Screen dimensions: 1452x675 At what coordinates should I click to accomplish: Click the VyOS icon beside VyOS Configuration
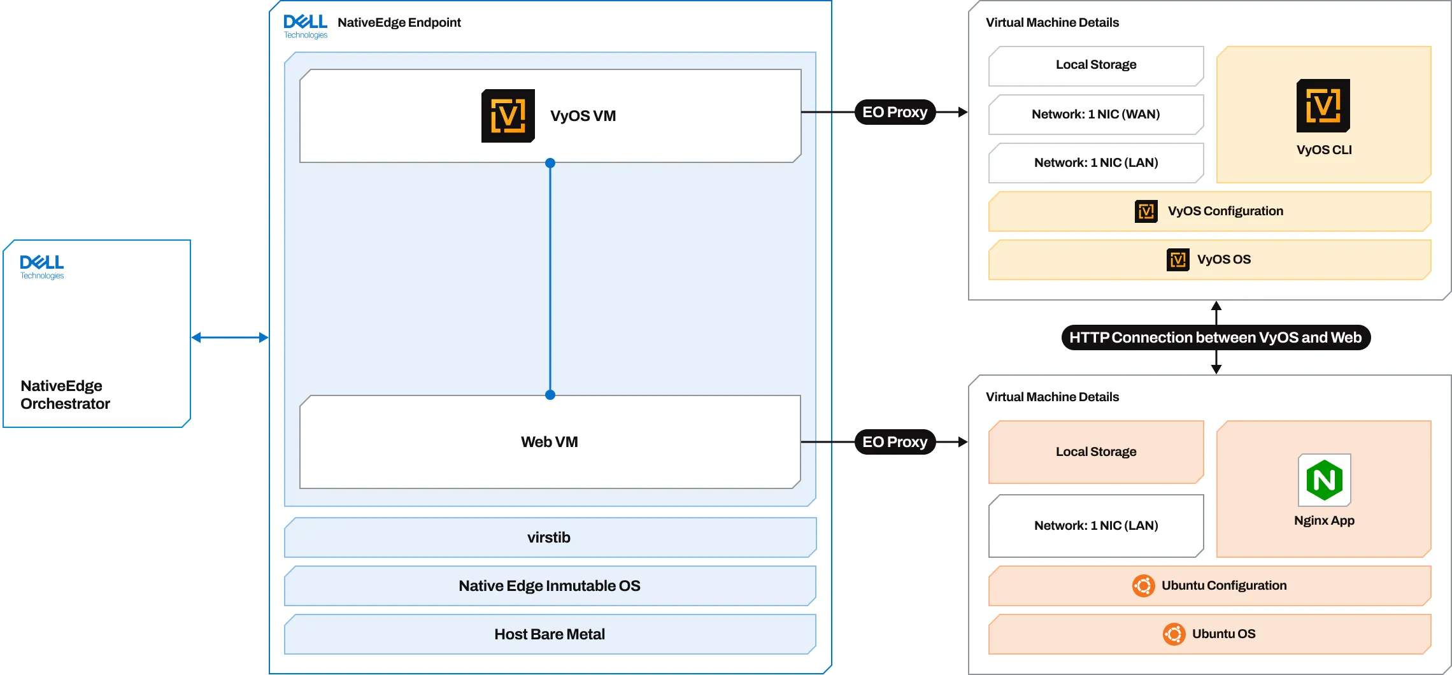[x=1146, y=211]
